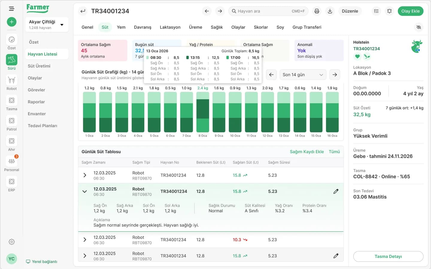Screen dimensions: 431x269
Task: Collapse the expanded 12.03.2025 milking row
Action: tap(85, 191)
